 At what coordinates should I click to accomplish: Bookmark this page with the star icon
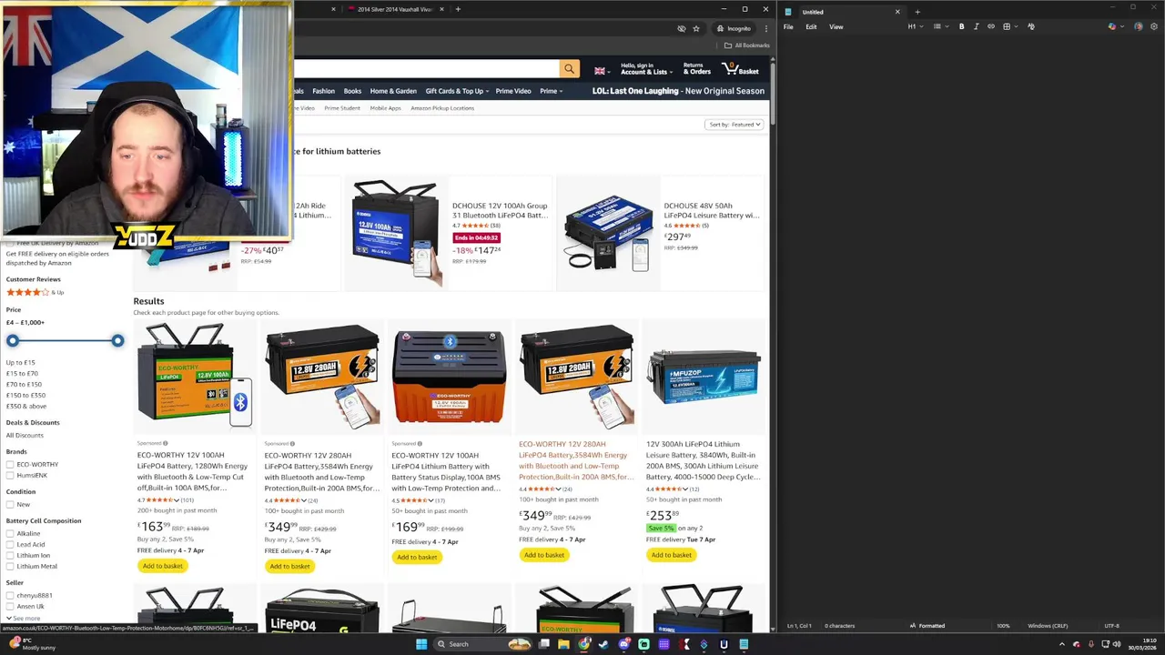pyautogui.click(x=696, y=28)
